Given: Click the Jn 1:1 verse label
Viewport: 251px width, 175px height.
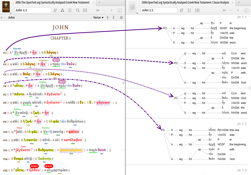Looking at the screenshot, I should tap(242, 17).
